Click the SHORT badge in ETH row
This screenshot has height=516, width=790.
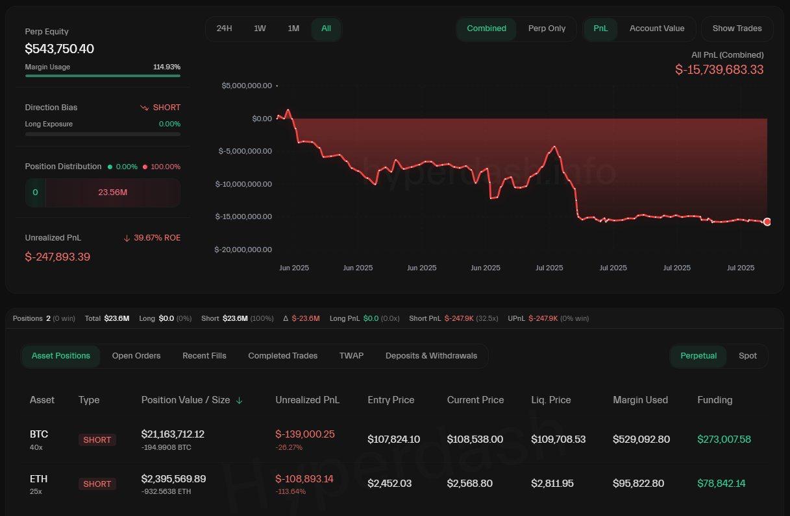(97, 484)
